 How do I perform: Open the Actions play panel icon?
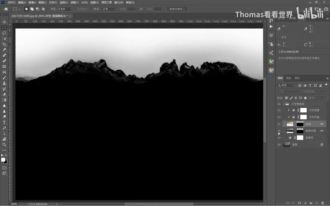pos(271,27)
